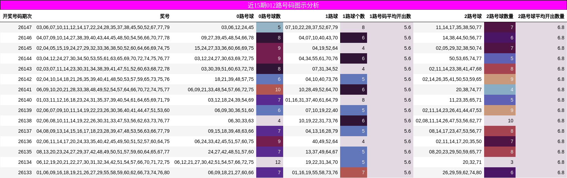
Task: Select the 1路球 column header
Action: (331, 16)
